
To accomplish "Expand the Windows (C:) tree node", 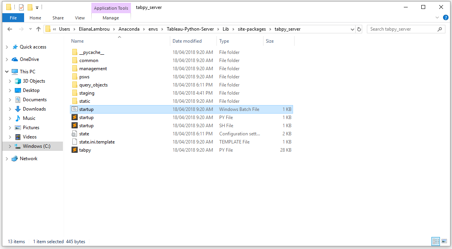I will (x=10, y=146).
